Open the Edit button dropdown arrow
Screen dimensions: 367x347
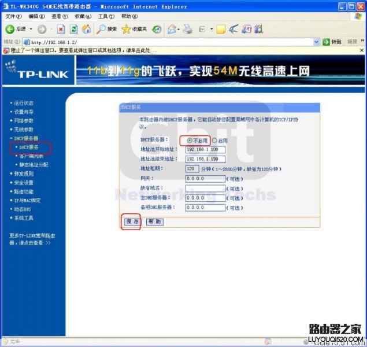(x=212, y=29)
